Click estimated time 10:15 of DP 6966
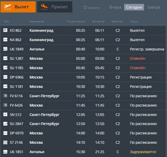The image size is (167, 157). click(x=100, y=77)
